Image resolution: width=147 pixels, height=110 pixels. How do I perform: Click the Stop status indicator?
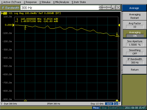tap(104, 108)
